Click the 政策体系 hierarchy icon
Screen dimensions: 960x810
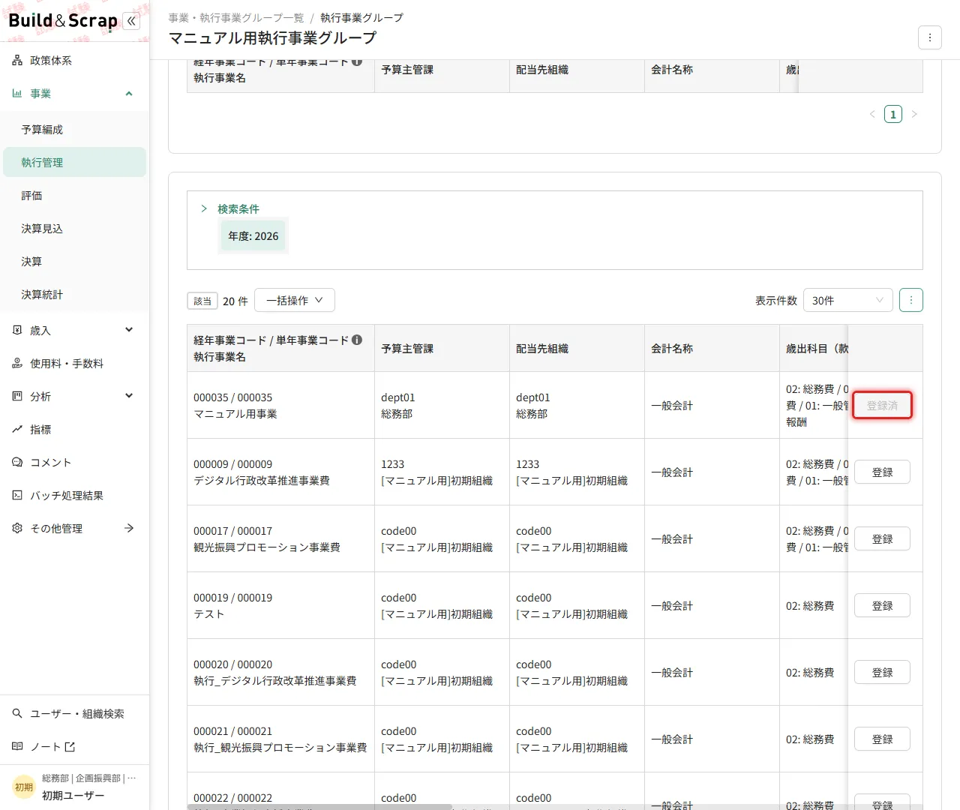pyautogui.click(x=17, y=61)
